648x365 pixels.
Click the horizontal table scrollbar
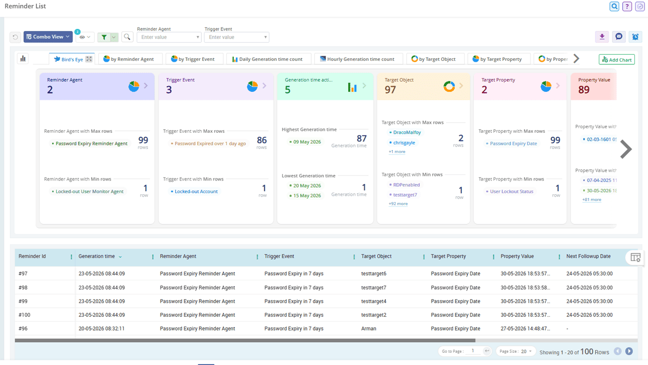click(245, 341)
